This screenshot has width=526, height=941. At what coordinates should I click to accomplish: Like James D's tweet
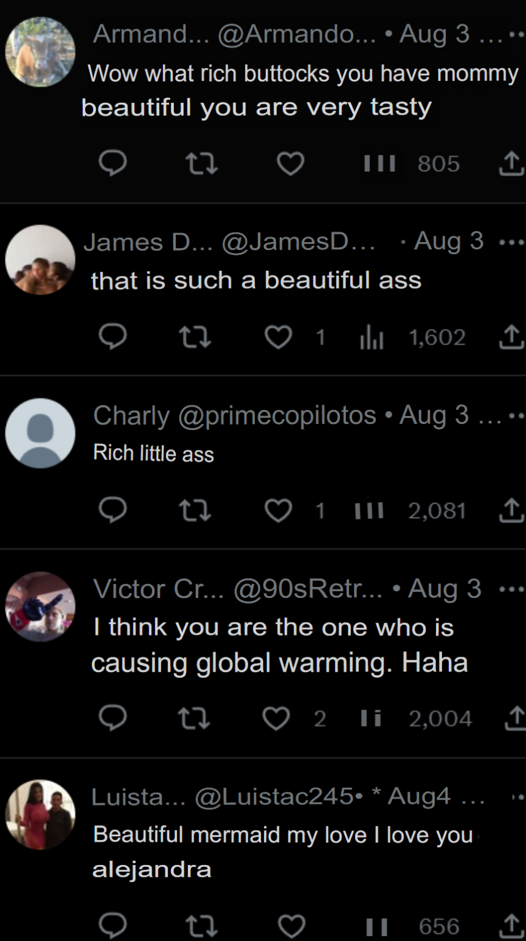point(278,337)
